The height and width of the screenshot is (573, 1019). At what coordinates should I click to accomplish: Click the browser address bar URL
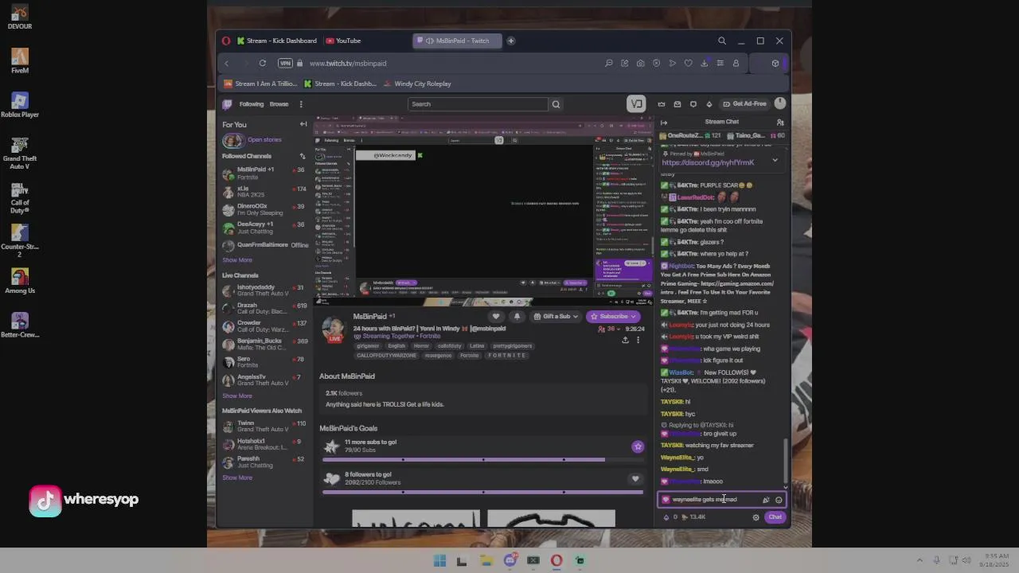[x=348, y=63]
